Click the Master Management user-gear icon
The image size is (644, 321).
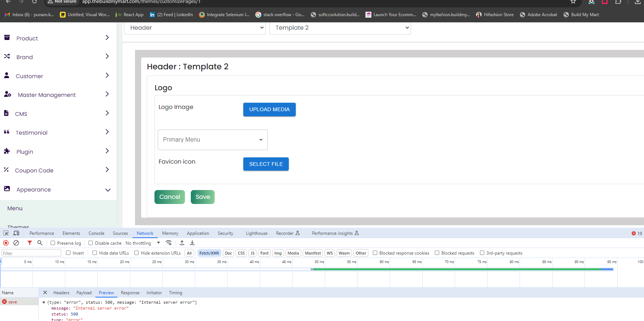click(x=7, y=94)
